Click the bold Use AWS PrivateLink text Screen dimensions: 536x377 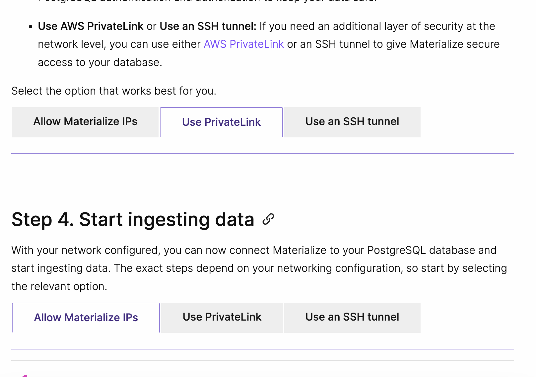tap(91, 26)
